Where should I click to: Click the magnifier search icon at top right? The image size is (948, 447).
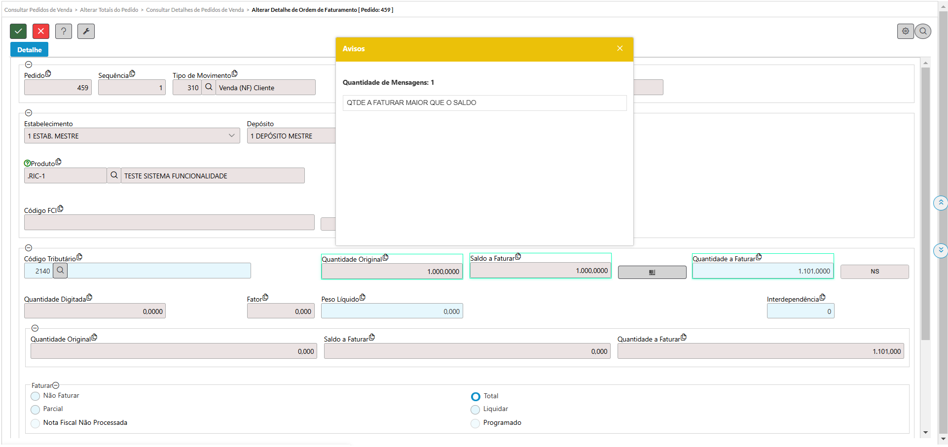tap(923, 31)
